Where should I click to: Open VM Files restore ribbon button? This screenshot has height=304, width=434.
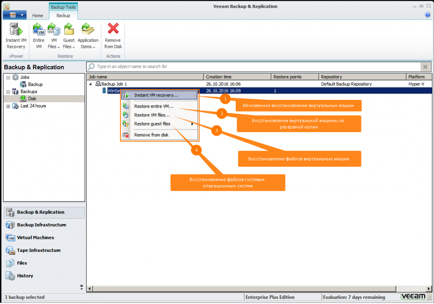[x=54, y=36]
